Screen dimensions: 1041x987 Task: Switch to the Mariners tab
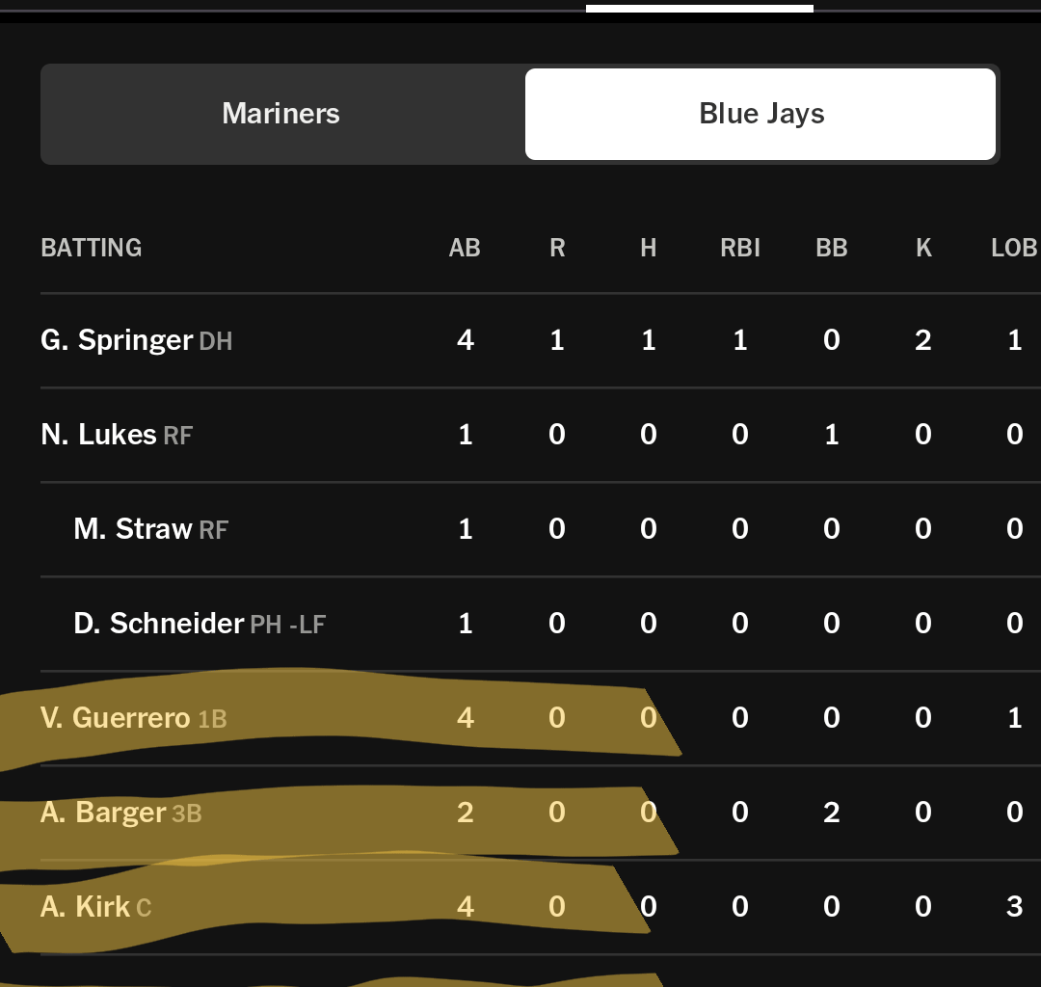coord(280,113)
